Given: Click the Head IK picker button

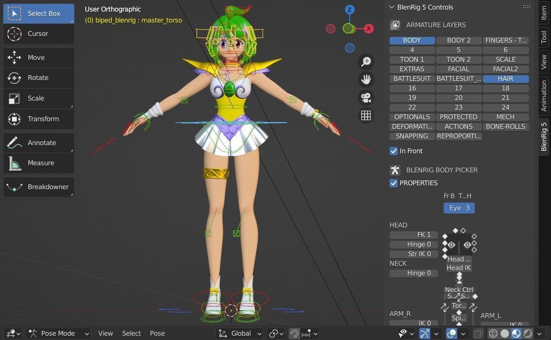Looking at the screenshot, I should (x=459, y=268).
